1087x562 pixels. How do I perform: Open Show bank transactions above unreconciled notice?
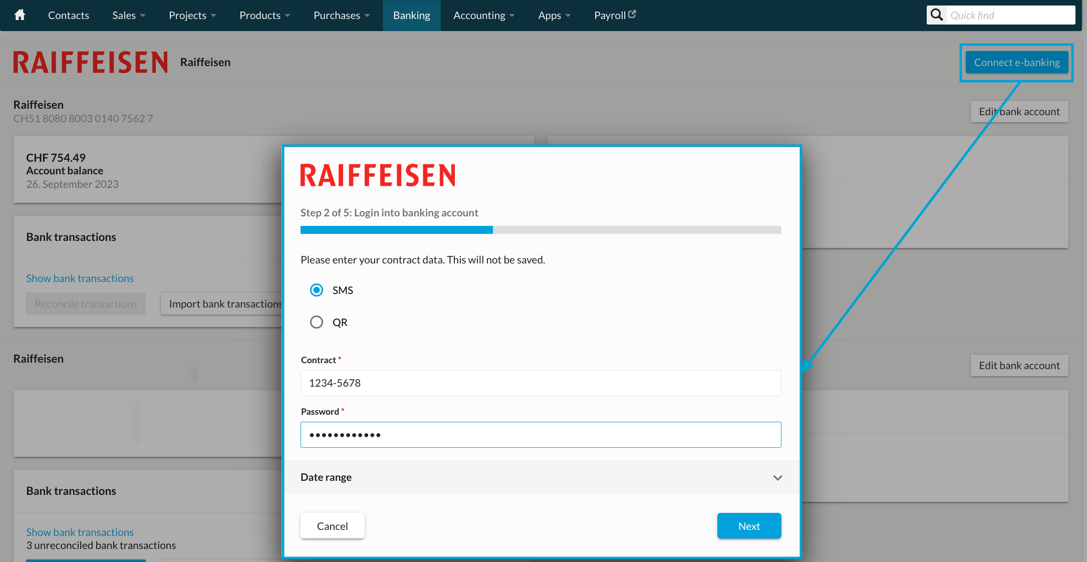[x=80, y=532]
